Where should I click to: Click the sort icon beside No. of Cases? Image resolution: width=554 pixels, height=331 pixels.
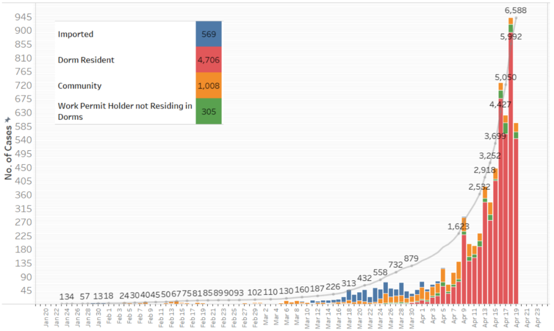pyautogui.click(x=8, y=120)
